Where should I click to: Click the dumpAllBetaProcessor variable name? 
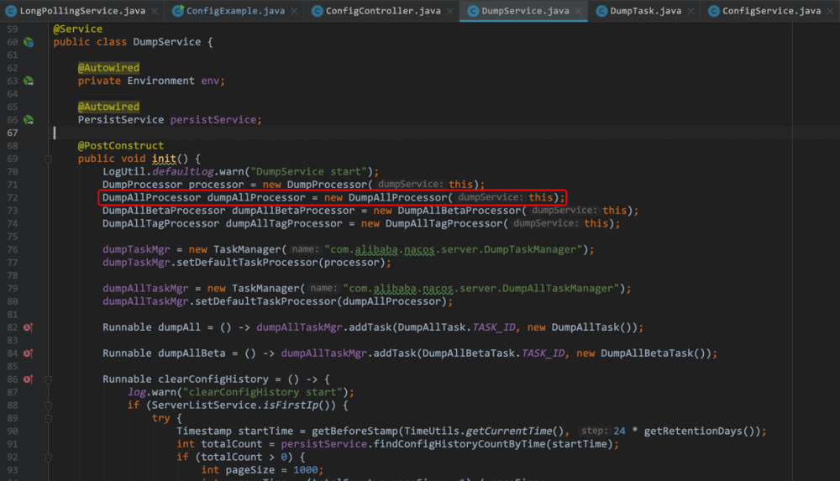pos(293,211)
